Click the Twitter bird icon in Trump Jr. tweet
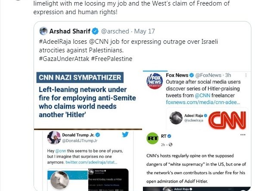This screenshot has width=257, height=191. coord(125,134)
